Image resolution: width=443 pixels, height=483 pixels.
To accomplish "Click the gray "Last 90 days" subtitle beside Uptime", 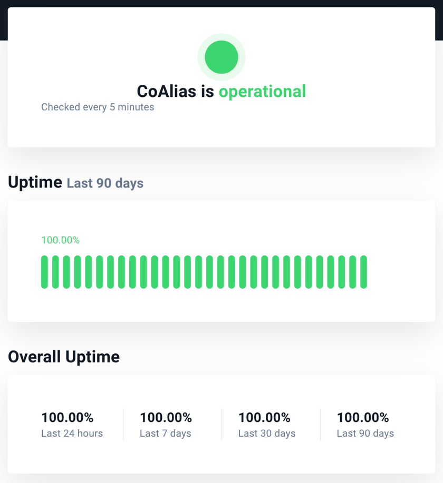I will [105, 183].
